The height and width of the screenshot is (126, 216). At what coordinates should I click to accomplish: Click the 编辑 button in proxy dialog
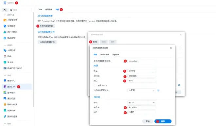tap(104, 42)
